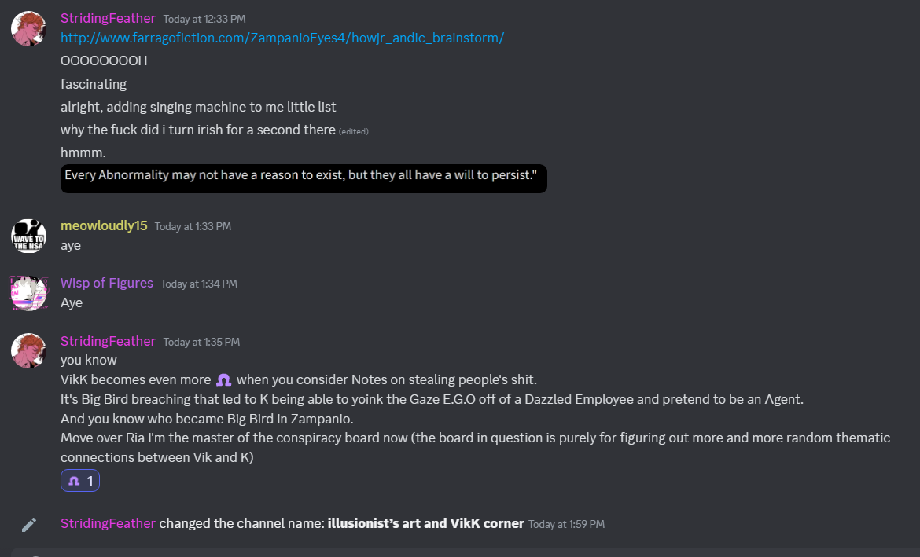920x557 pixels.
Task: Click StridingFeather's name in the channel rename notice
Action: click(x=108, y=523)
